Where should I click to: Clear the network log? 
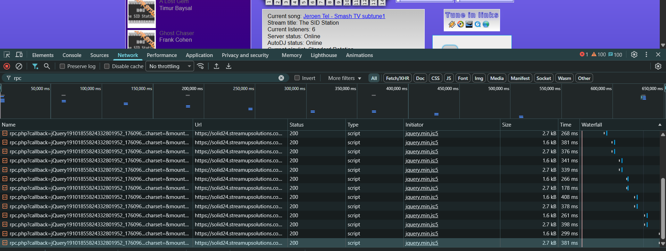coord(19,66)
